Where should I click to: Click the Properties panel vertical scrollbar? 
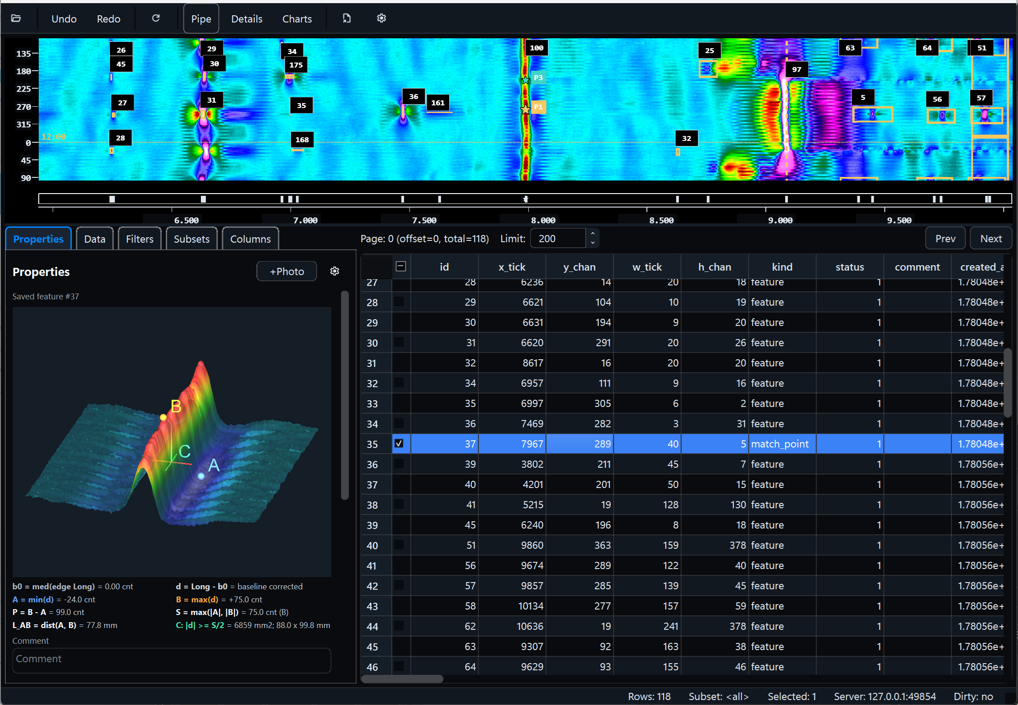pos(345,395)
